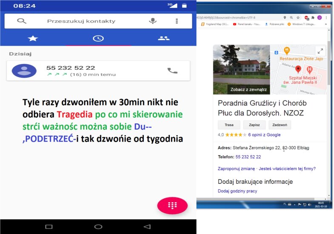Screen dimensions: 334x234
Task: Click the Zapisz button
Action: 254,125
